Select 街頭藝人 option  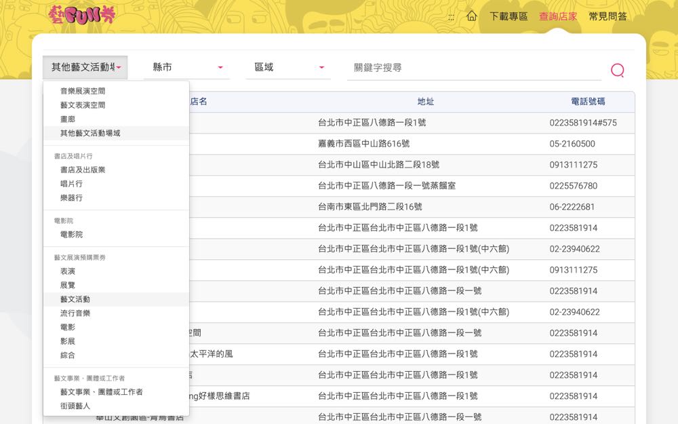75,406
